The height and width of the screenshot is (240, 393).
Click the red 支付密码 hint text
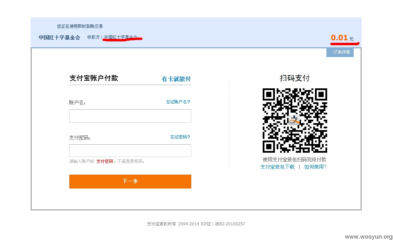(105, 161)
